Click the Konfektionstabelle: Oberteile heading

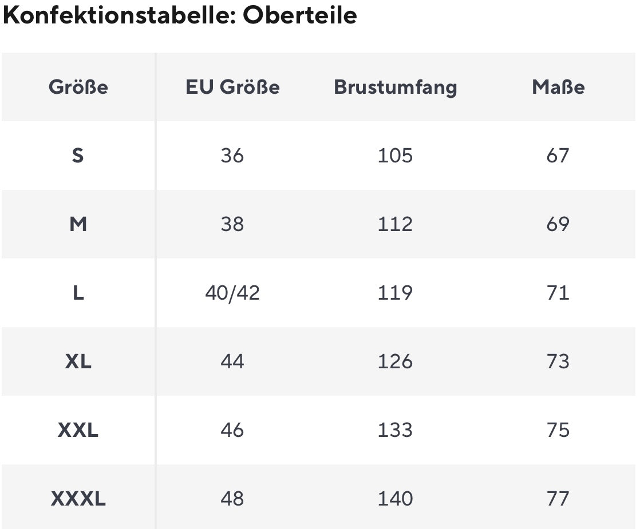(x=180, y=16)
